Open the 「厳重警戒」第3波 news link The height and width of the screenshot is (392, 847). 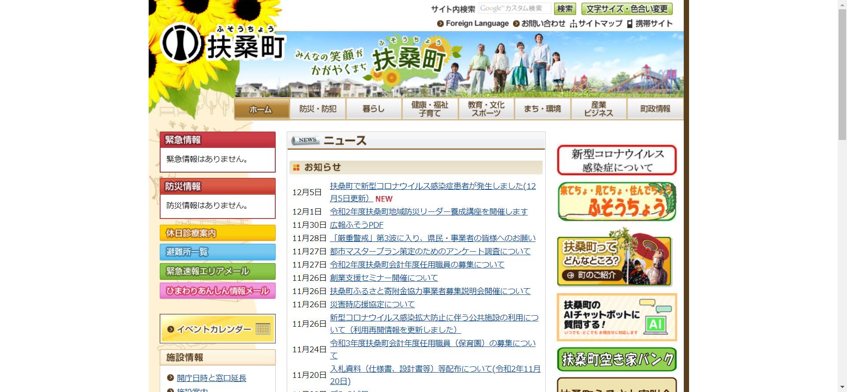(x=433, y=238)
